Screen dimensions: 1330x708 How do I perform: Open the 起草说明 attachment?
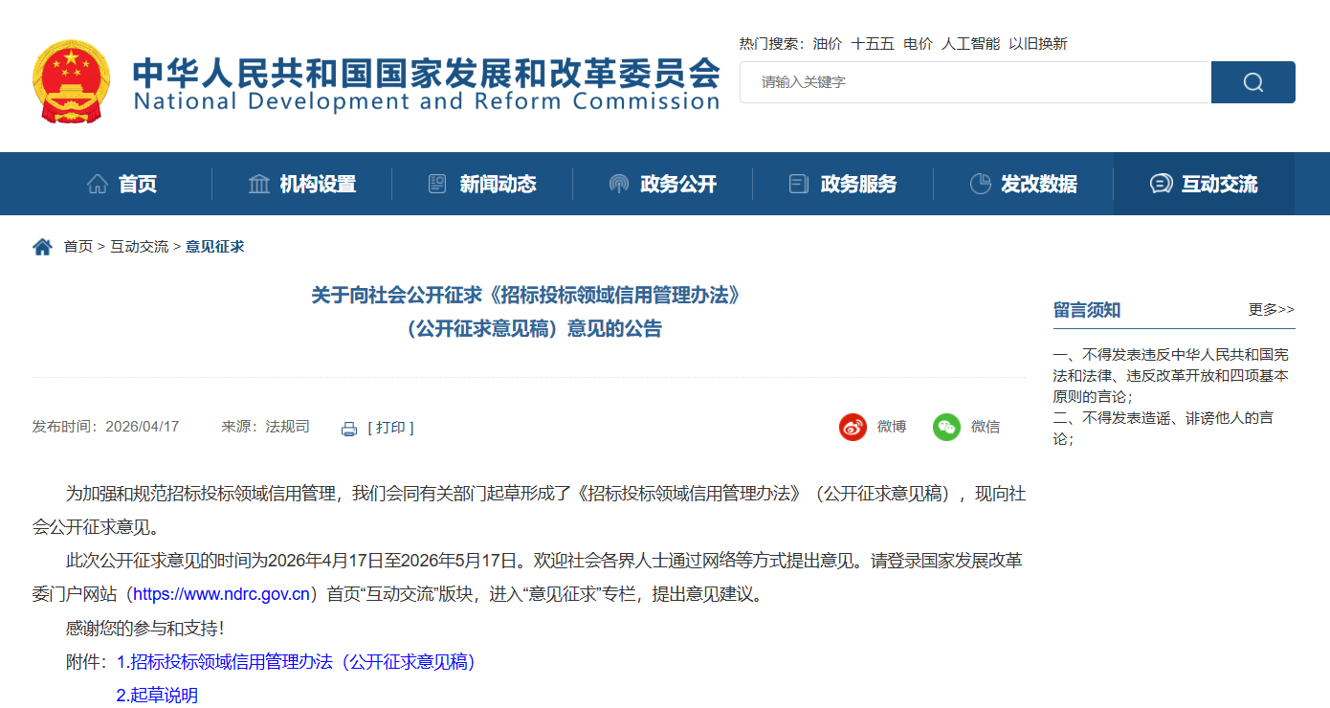(157, 696)
